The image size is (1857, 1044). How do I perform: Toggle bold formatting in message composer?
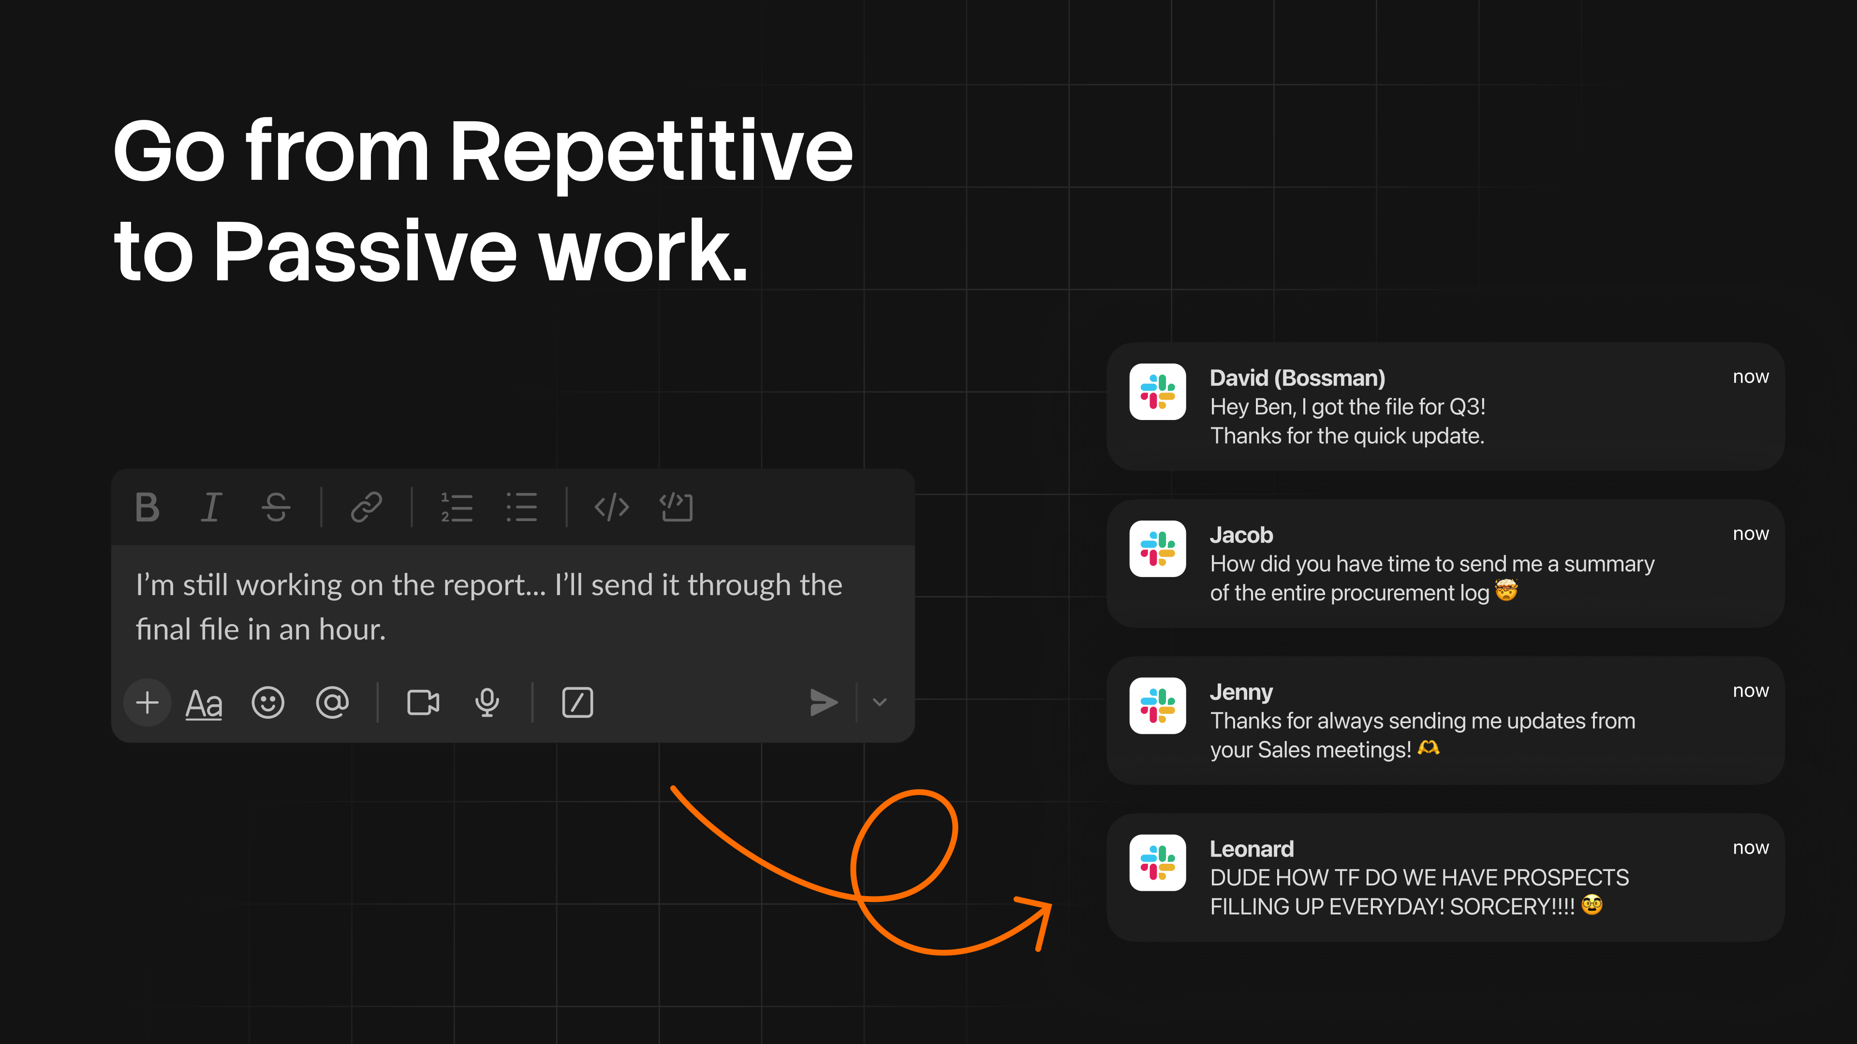pyautogui.click(x=147, y=507)
